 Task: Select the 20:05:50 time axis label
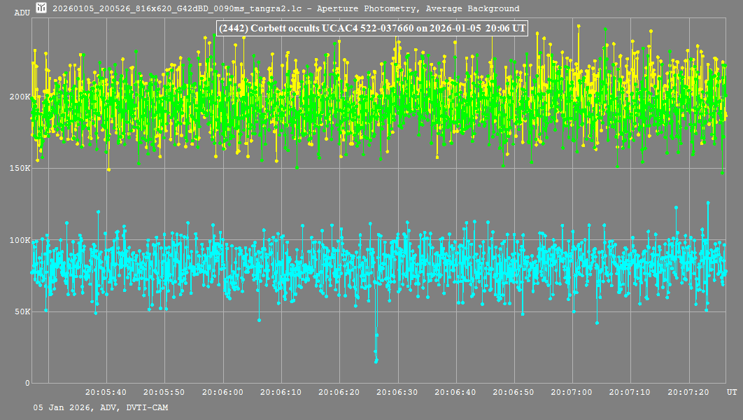164,392
